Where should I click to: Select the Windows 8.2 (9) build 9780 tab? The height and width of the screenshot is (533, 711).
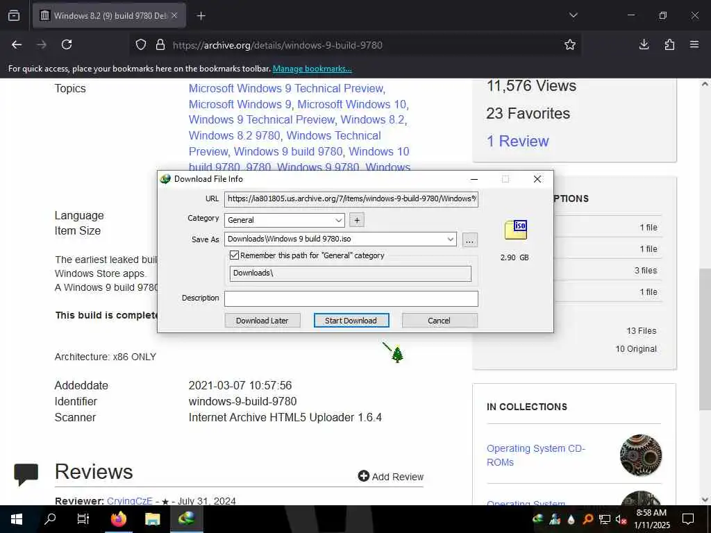coord(109,16)
